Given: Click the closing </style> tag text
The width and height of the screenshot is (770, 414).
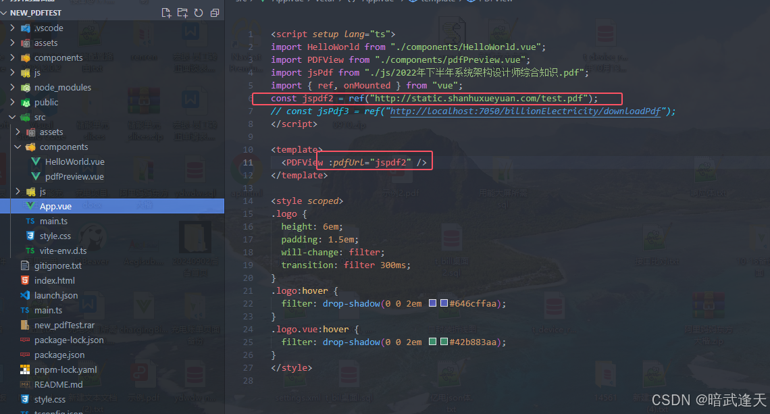Looking at the screenshot, I should [x=292, y=367].
